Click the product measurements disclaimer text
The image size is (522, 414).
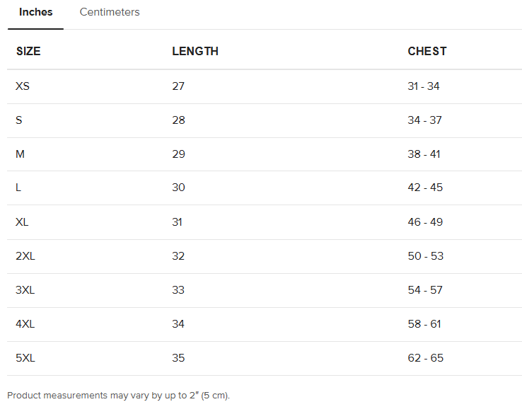(119, 395)
